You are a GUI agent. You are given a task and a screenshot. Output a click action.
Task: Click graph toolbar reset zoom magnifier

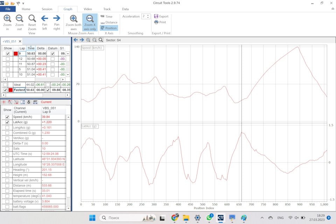tap(101, 40)
